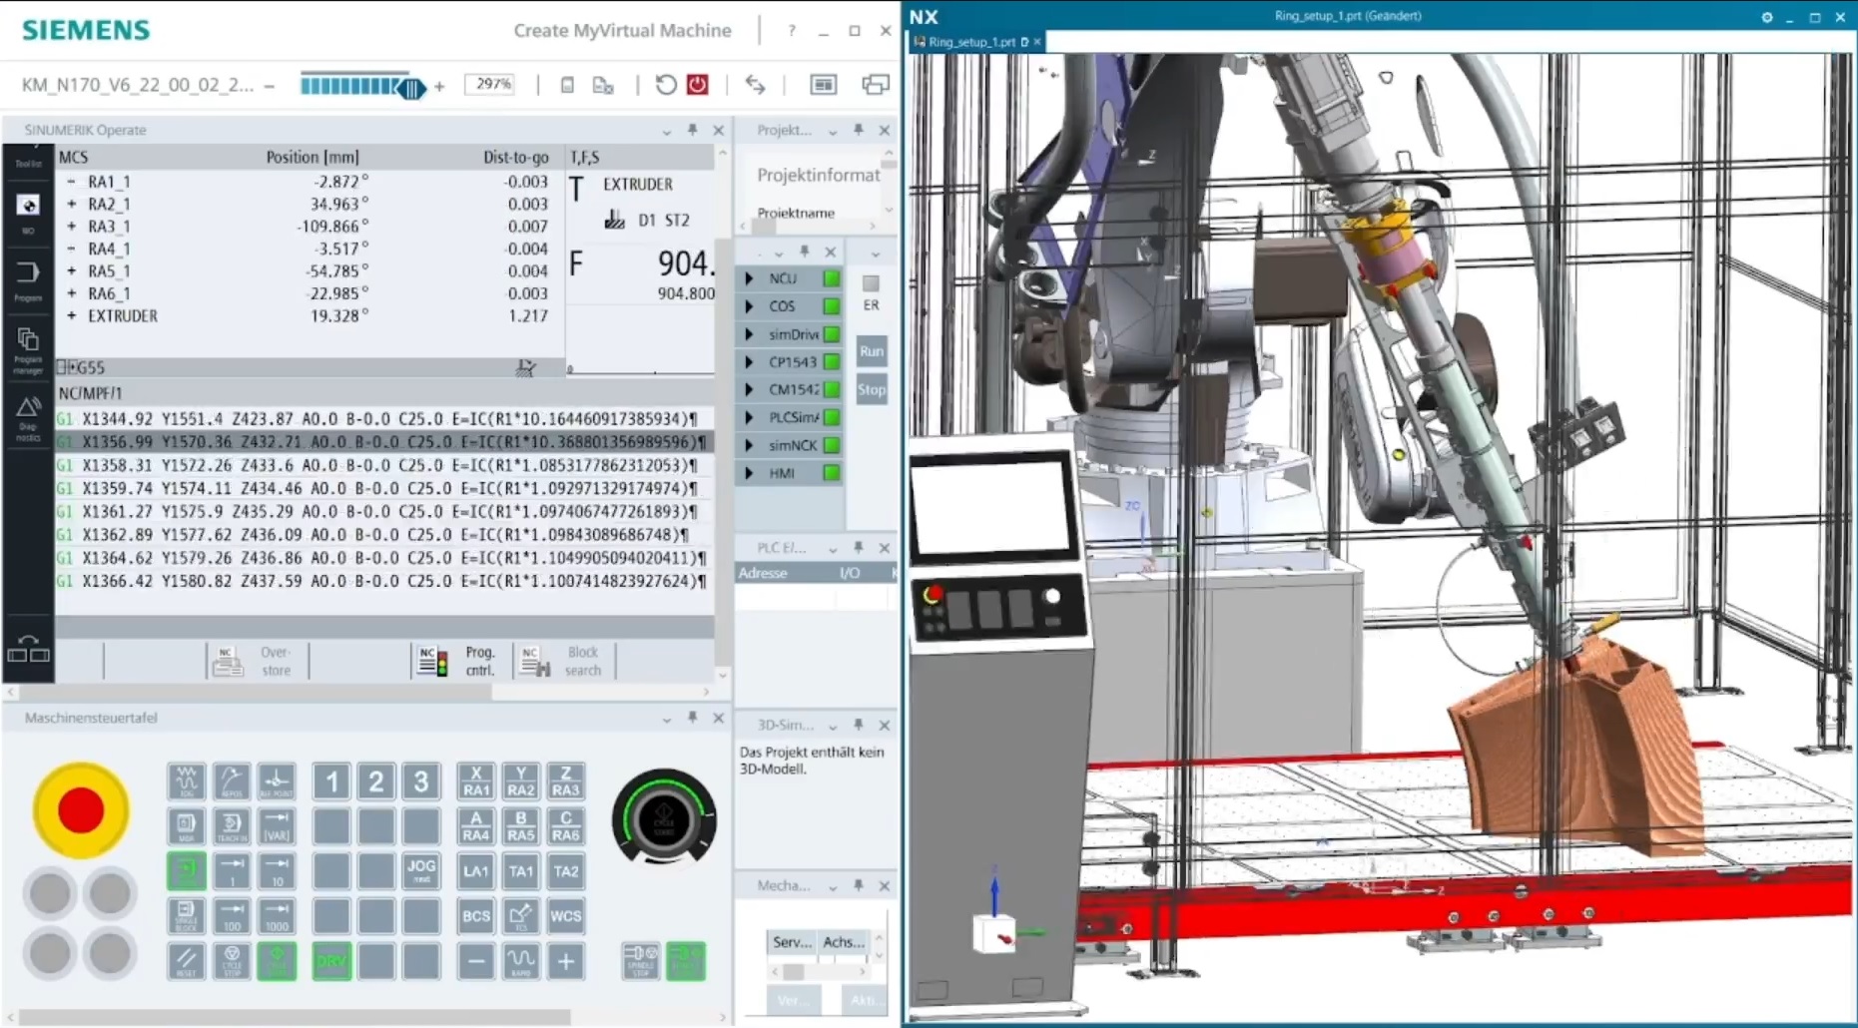The width and height of the screenshot is (1858, 1028).
Task: Click the RESET key
Action: coord(187,960)
